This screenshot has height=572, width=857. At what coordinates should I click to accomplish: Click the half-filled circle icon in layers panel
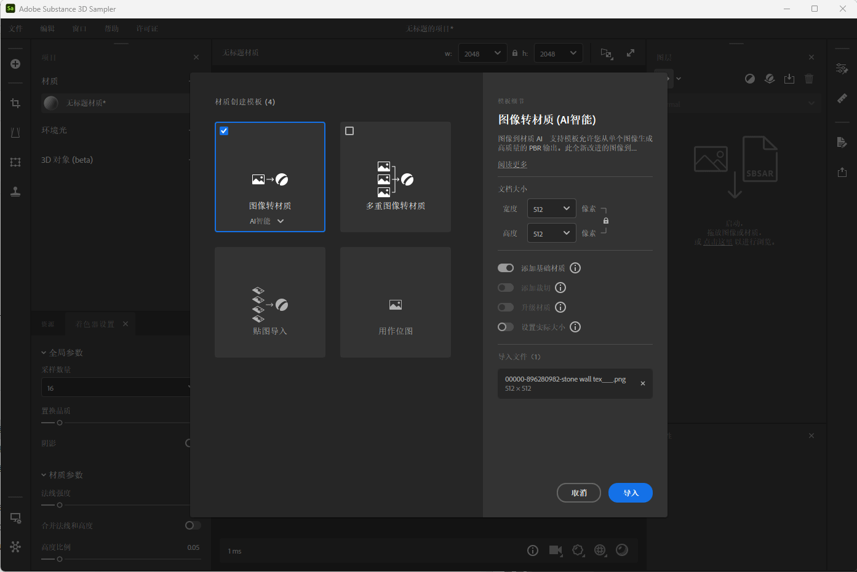coord(750,79)
